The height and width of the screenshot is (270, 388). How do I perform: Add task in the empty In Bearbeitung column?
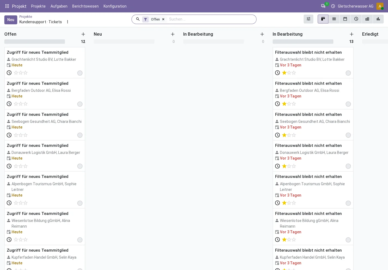[x=262, y=34]
